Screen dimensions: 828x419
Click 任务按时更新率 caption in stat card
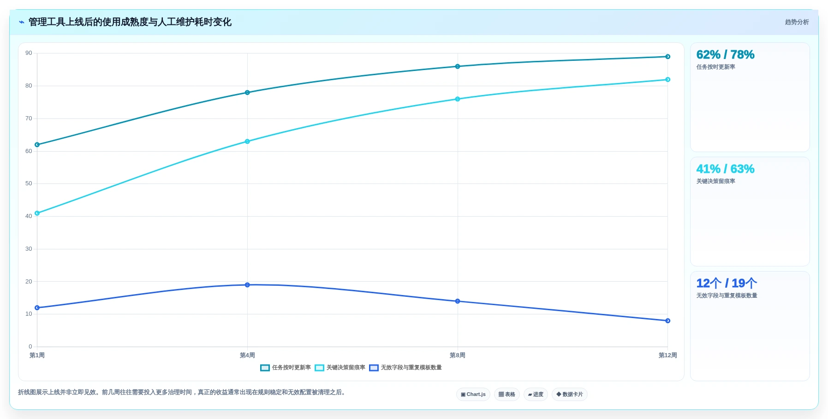click(x=716, y=67)
